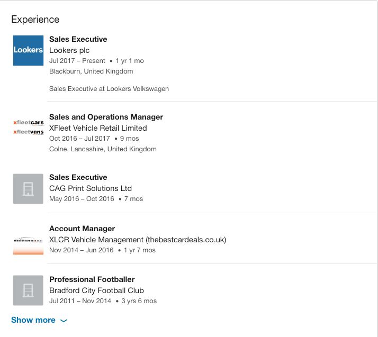Open Bradford City Football Club link
Image resolution: width=378 pixels, height=337 pixels.
[96, 290]
